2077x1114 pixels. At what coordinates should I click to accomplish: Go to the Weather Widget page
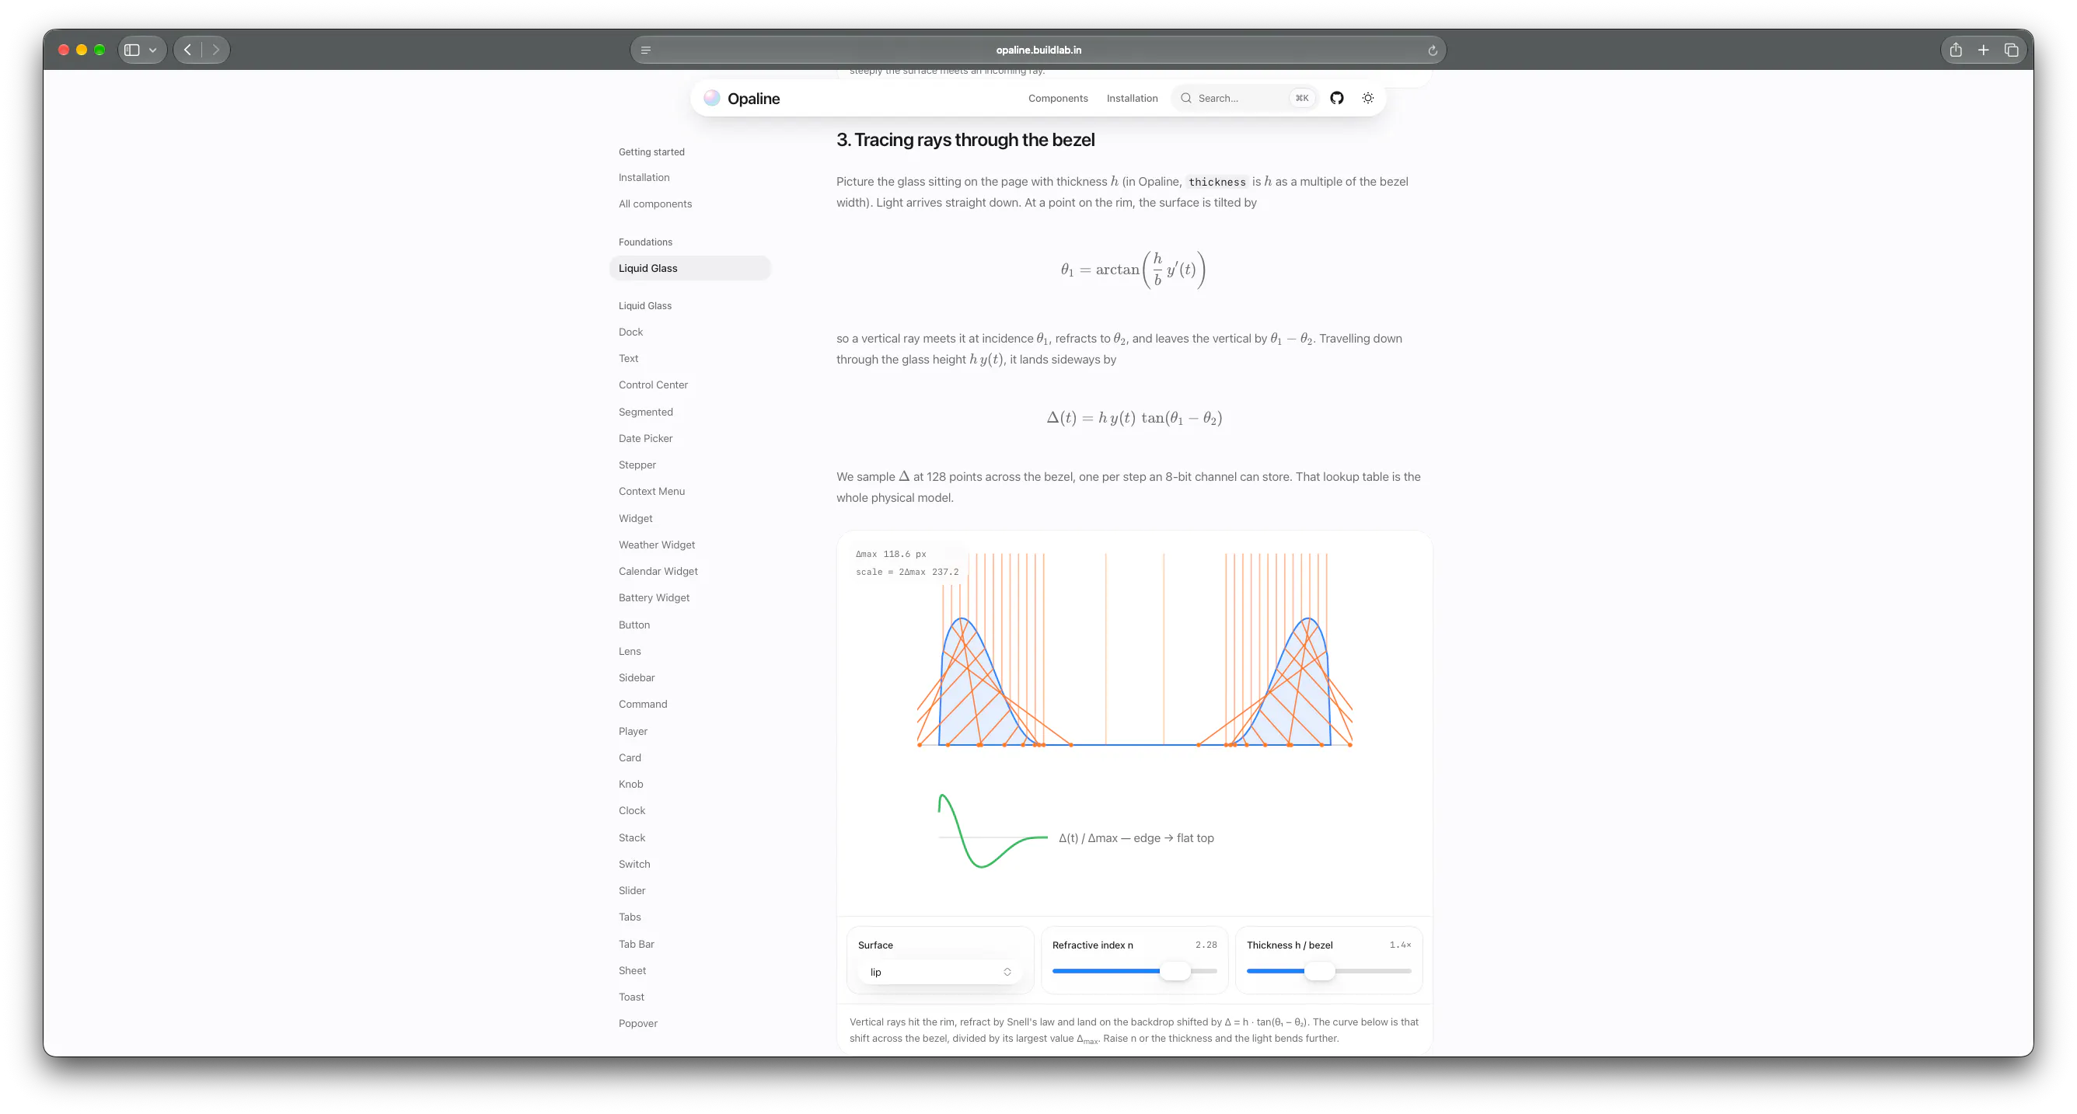(x=656, y=545)
